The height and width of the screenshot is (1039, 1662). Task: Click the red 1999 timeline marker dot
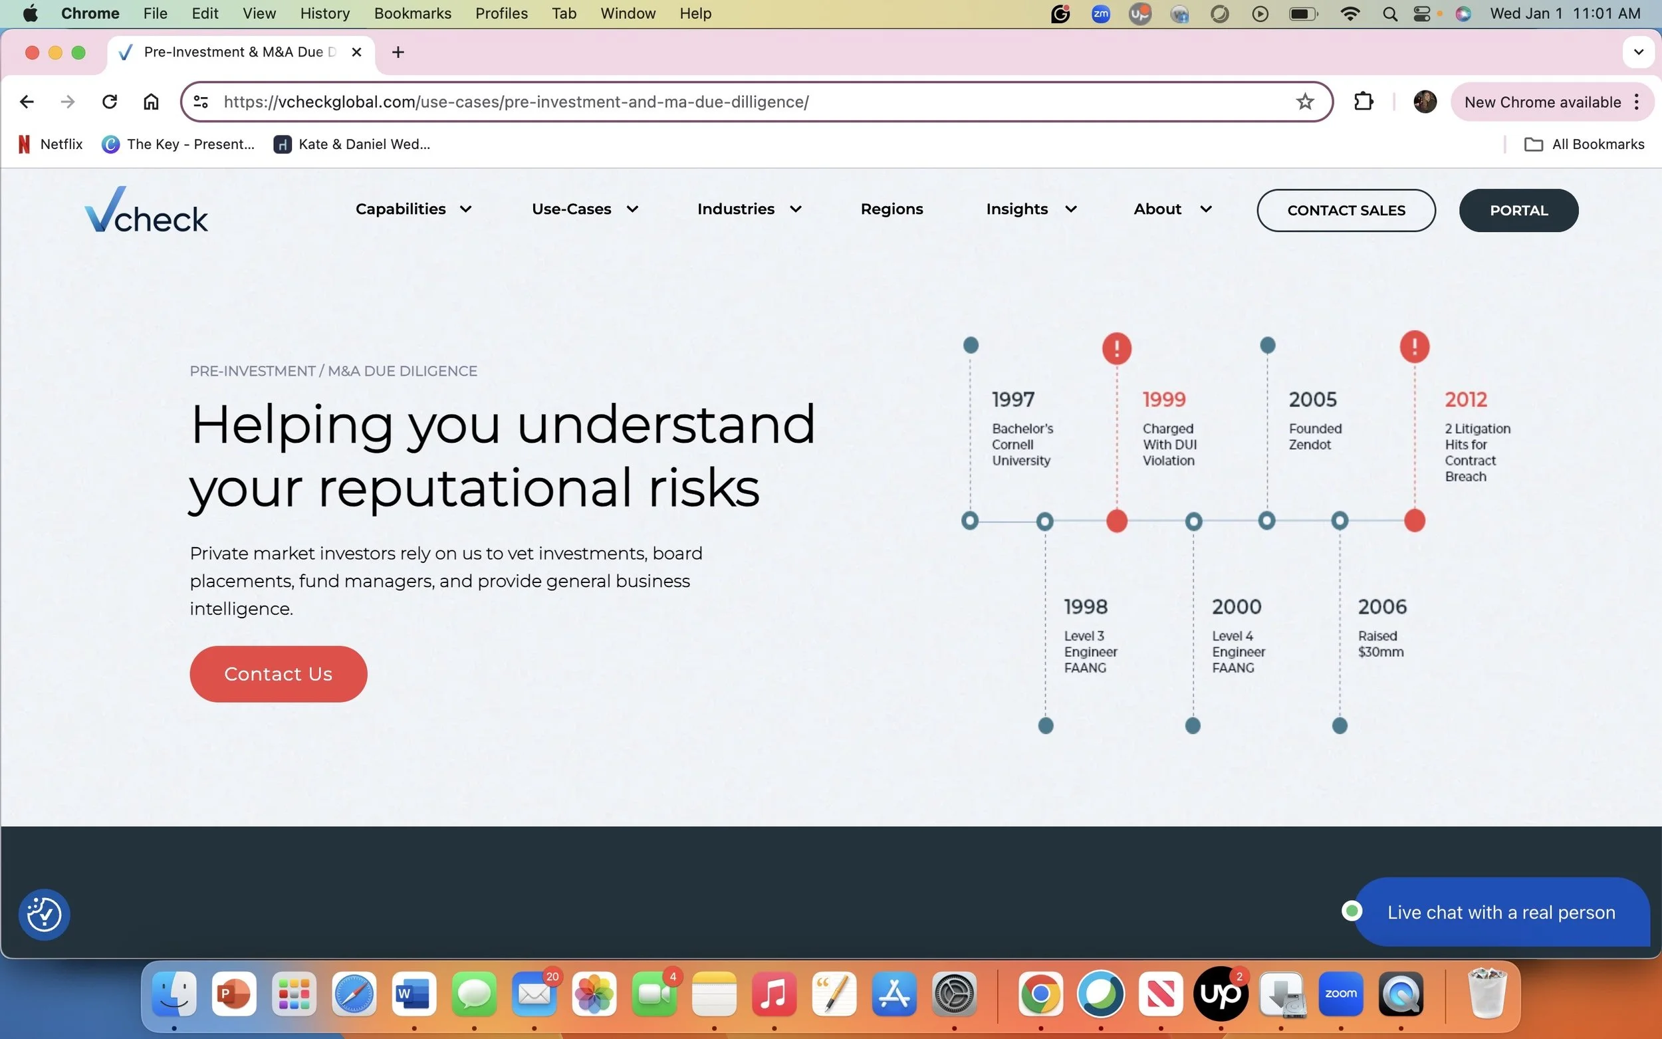[x=1116, y=521]
